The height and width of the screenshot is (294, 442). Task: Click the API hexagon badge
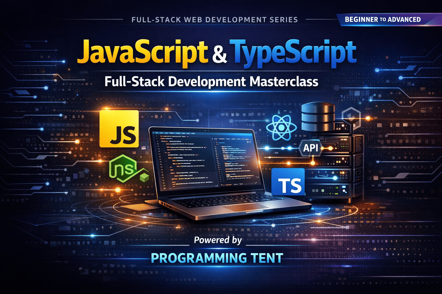(x=311, y=148)
